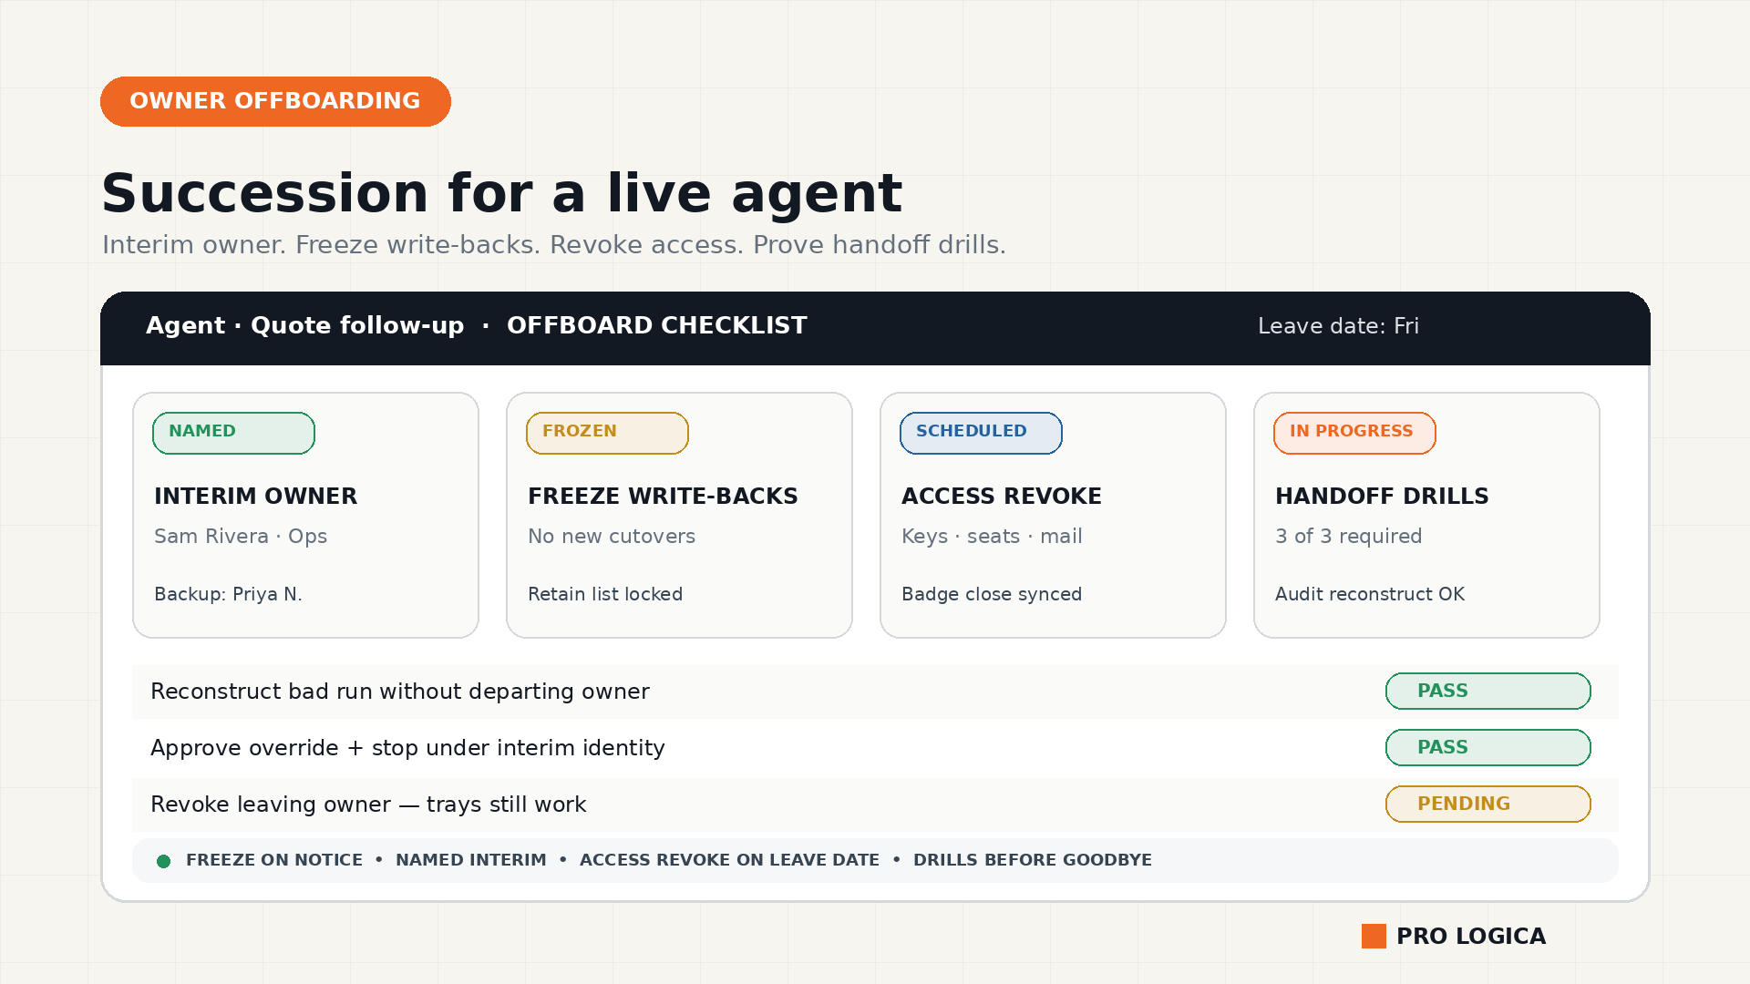
Task: Click the Agent · Quote follow-up header text
Action: pos(304,325)
